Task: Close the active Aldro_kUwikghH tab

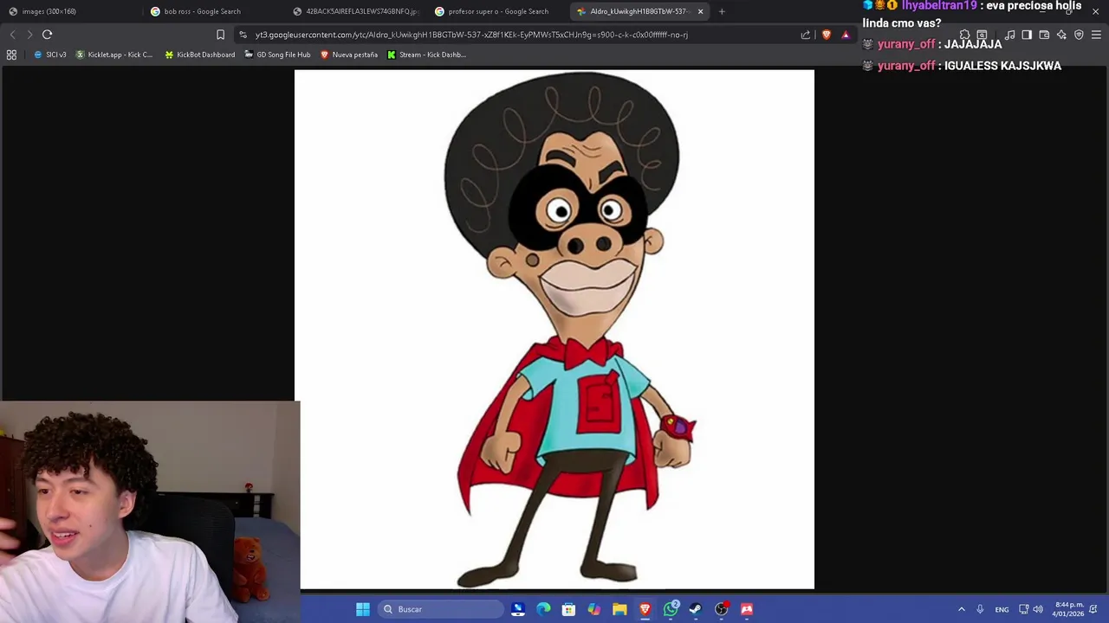Action: [700, 11]
